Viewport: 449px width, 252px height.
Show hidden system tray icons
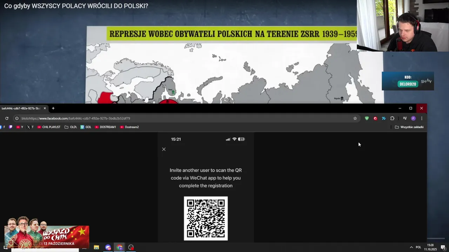click(411, 247)
